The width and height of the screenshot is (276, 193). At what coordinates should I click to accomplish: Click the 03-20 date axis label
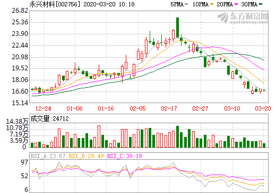tap(263, 108)
